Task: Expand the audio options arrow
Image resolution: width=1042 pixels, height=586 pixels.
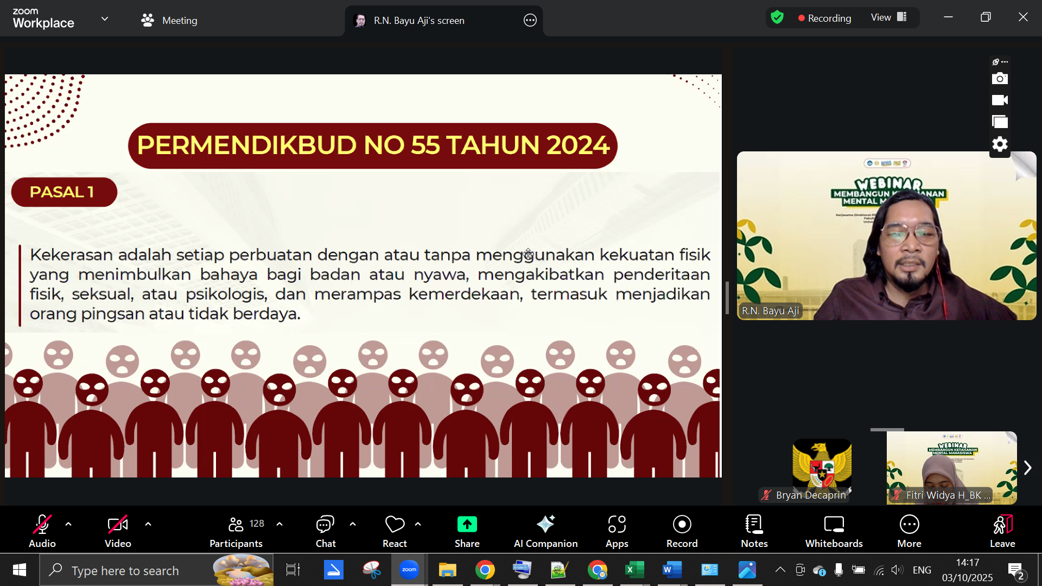Action: point(68,524)
